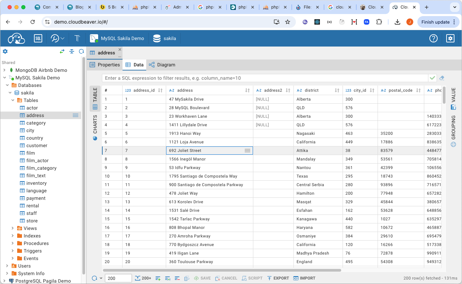Add a new row to the address table
This screenshot has width=462, height=284.
pos(158,278)
